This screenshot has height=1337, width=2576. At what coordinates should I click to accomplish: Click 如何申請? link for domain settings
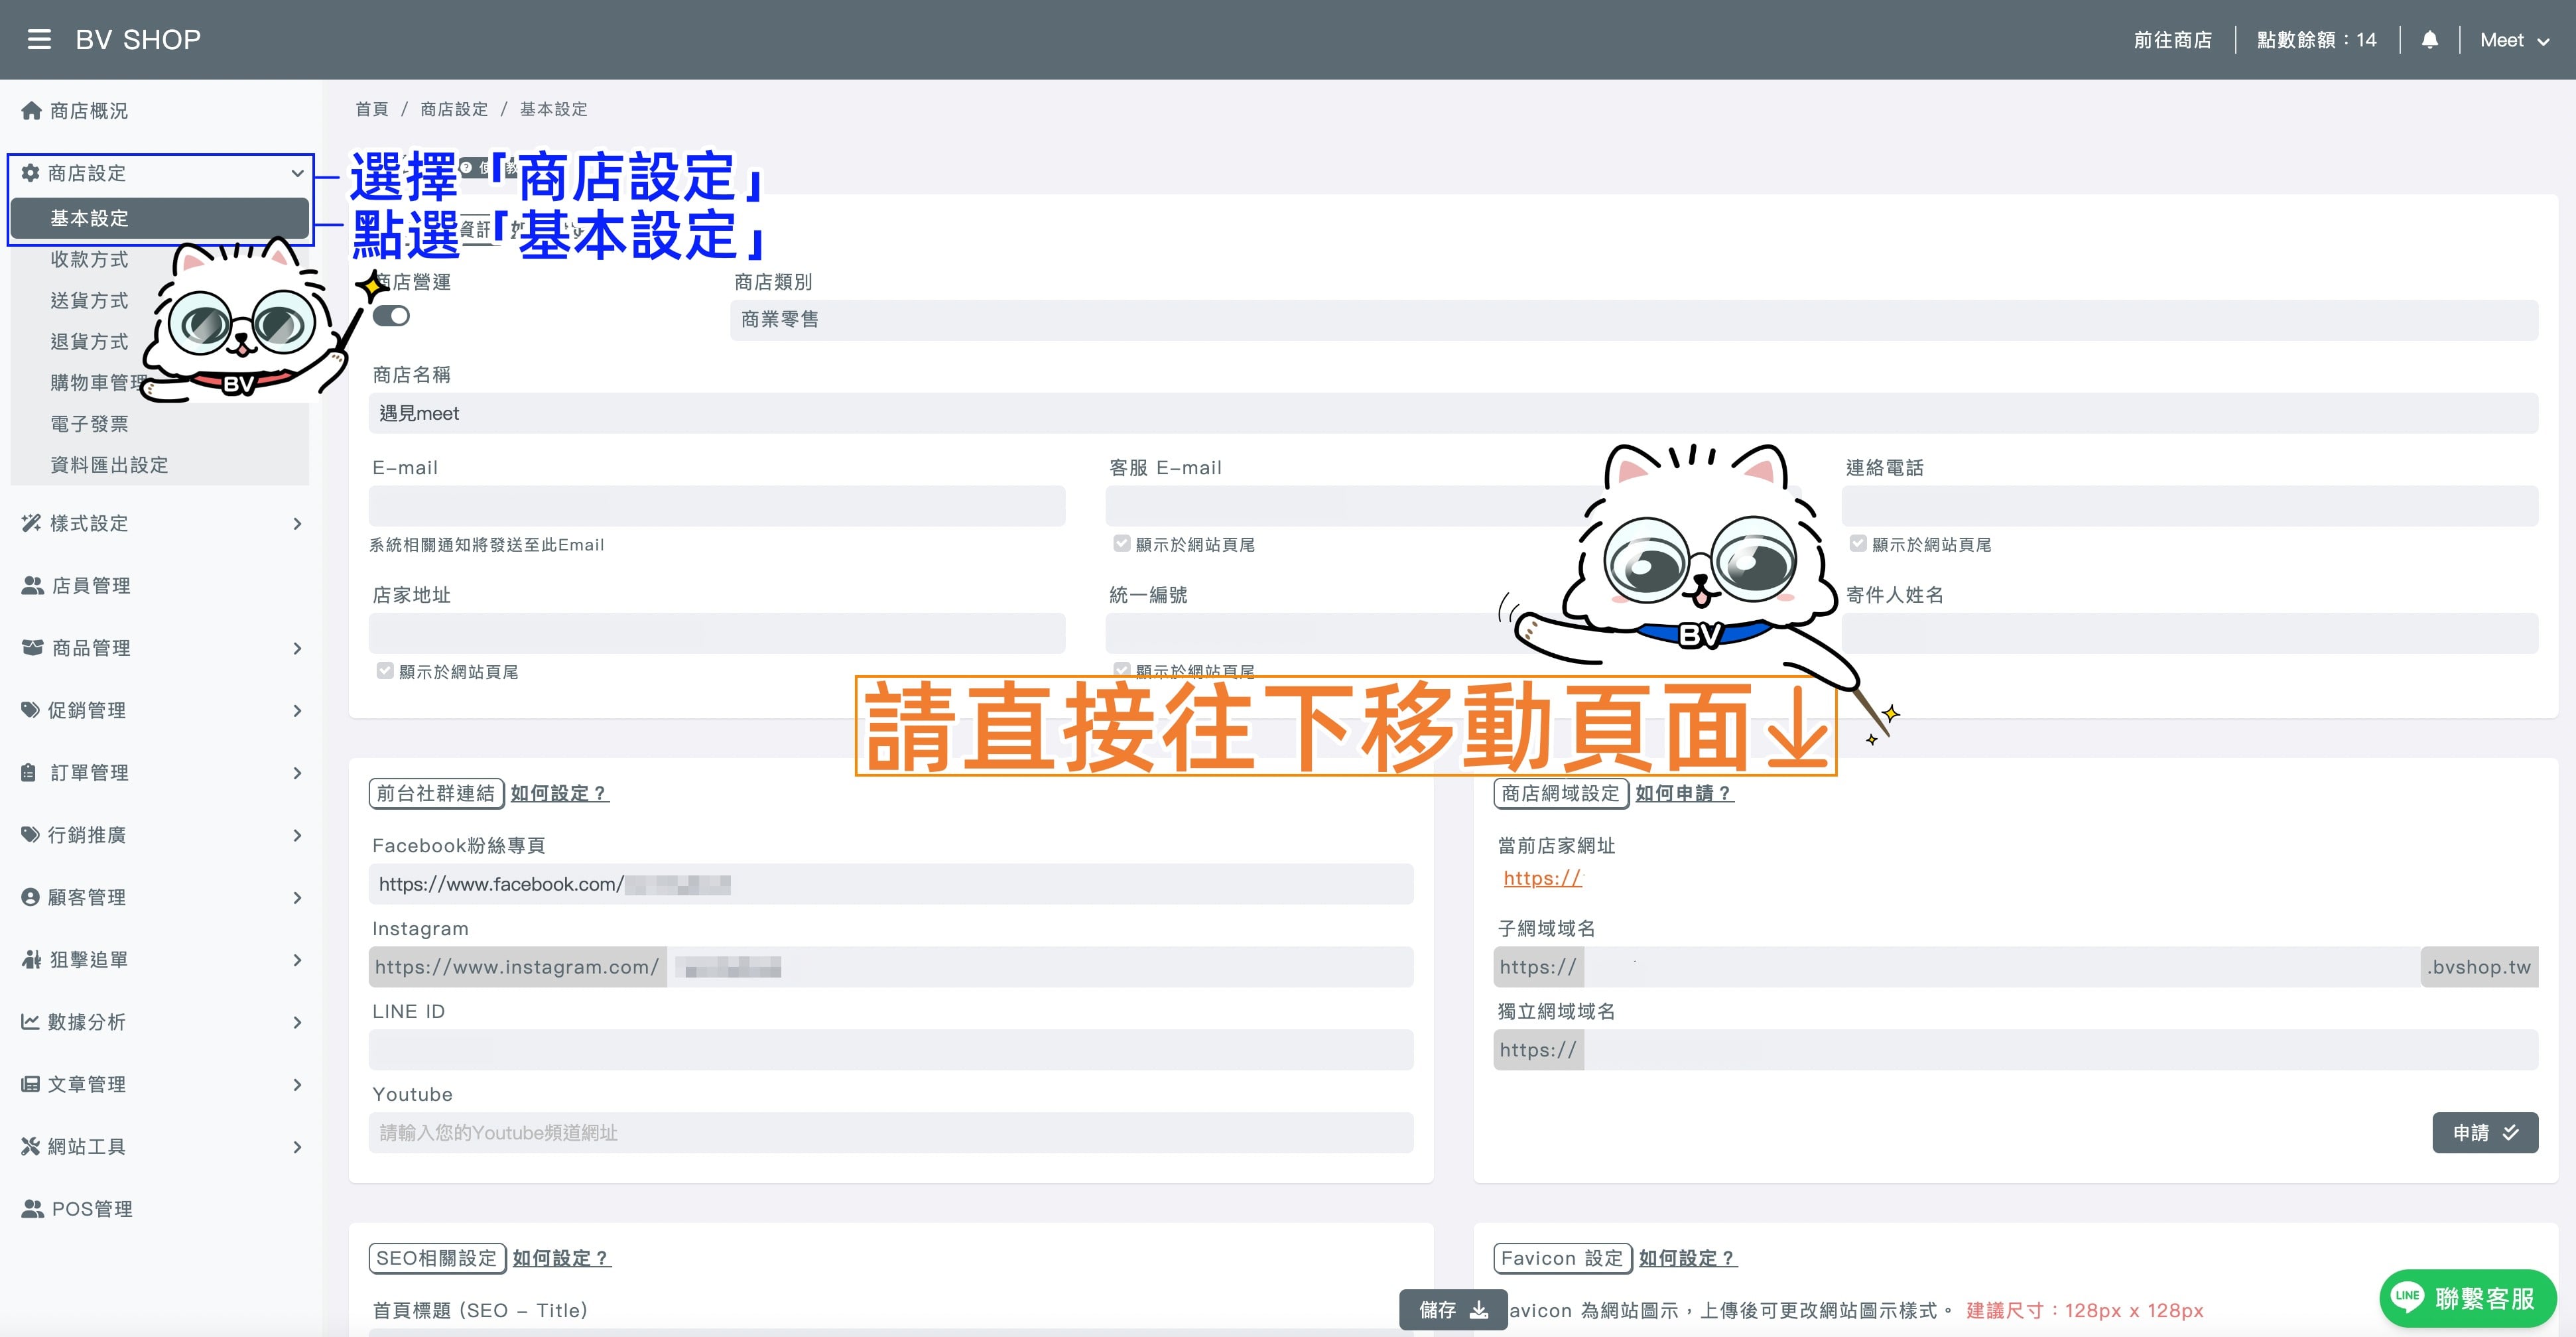click(1684, 793)
